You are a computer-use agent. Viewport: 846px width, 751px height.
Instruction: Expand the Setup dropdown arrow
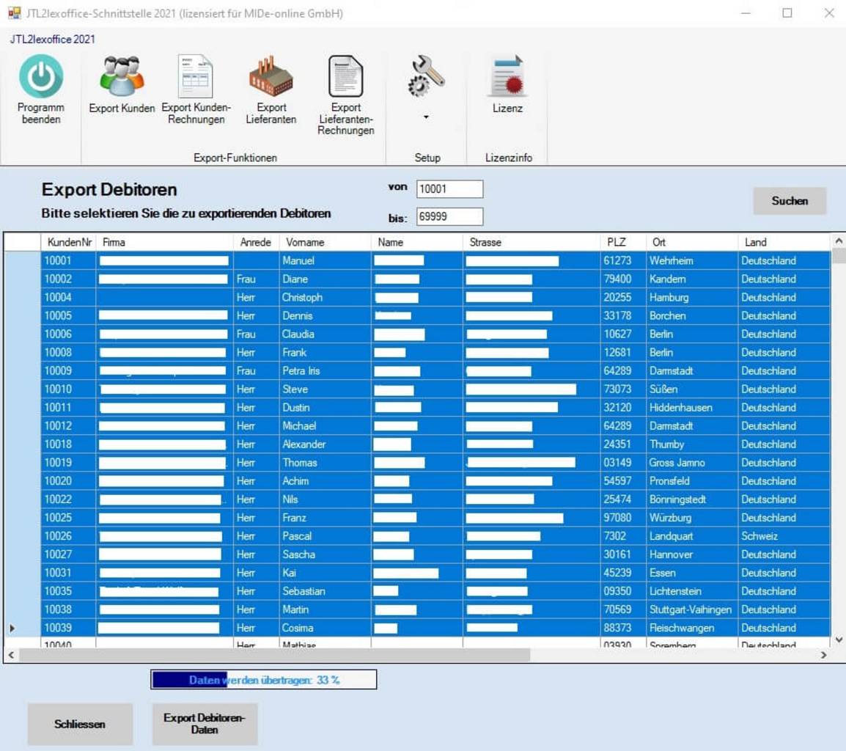pyautogui.click(x=426, y=117)
